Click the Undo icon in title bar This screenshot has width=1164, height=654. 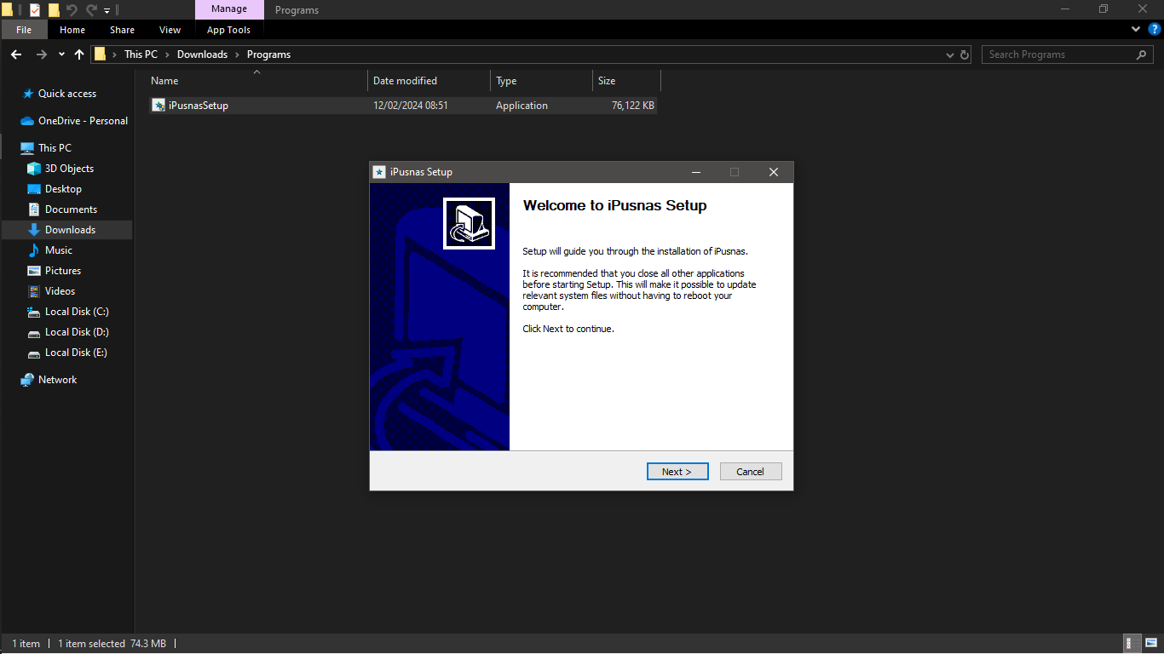point(72,10)
